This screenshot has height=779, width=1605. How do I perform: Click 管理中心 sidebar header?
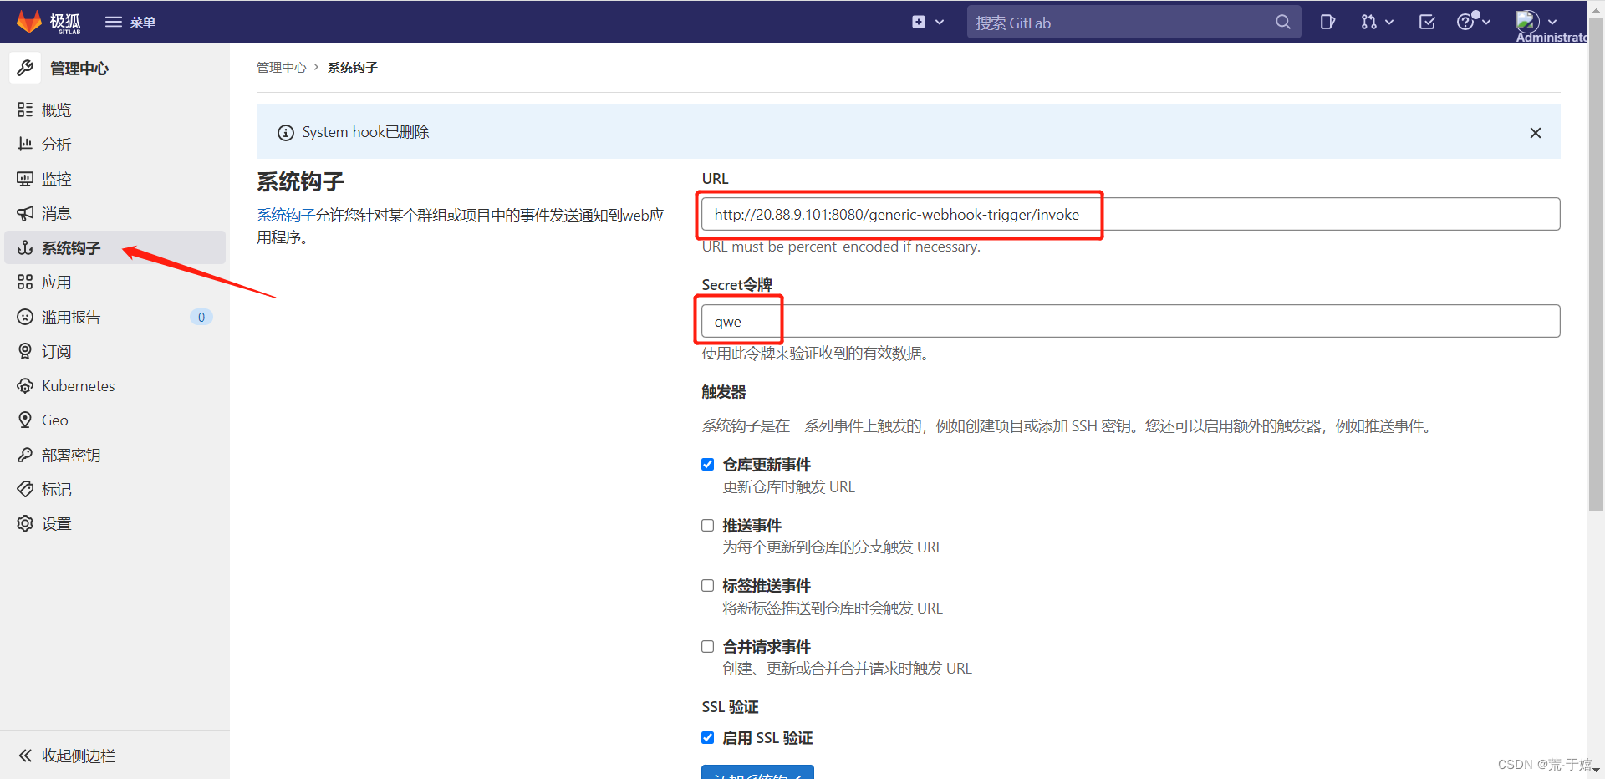tap(79, 69)
